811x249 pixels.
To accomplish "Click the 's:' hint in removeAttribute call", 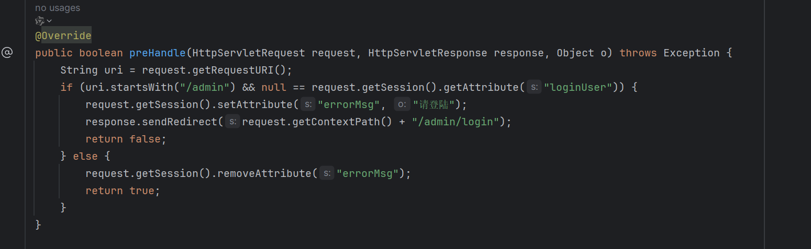I will 327,173.
